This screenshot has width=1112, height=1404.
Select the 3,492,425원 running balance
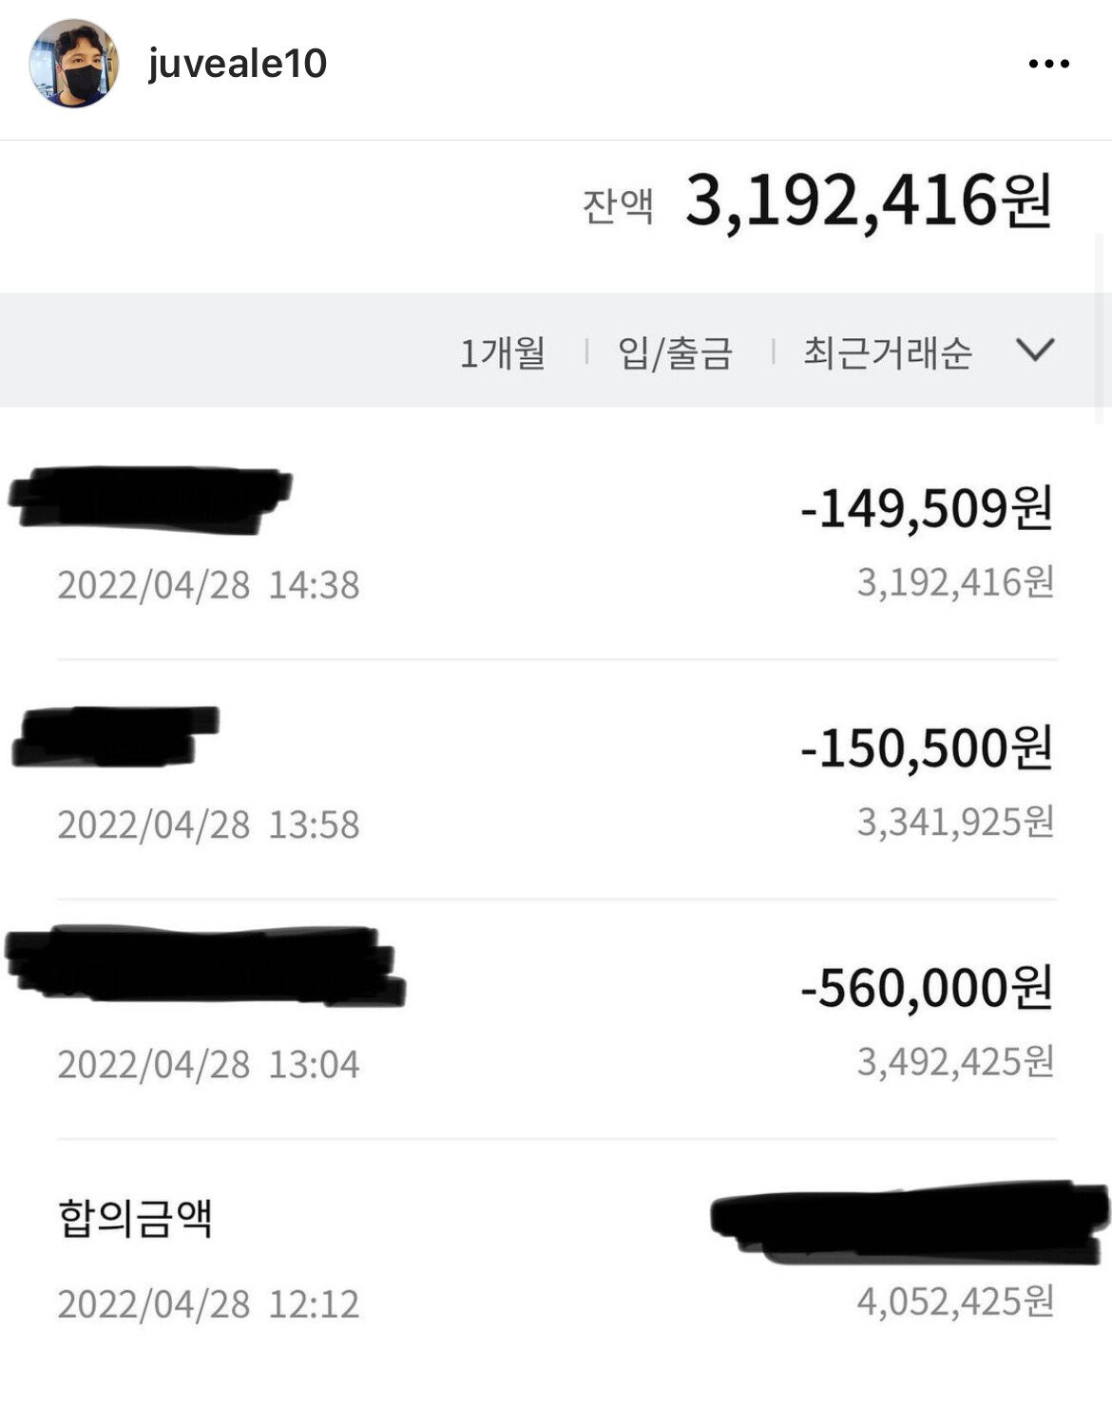click(x=955, y=1062)
